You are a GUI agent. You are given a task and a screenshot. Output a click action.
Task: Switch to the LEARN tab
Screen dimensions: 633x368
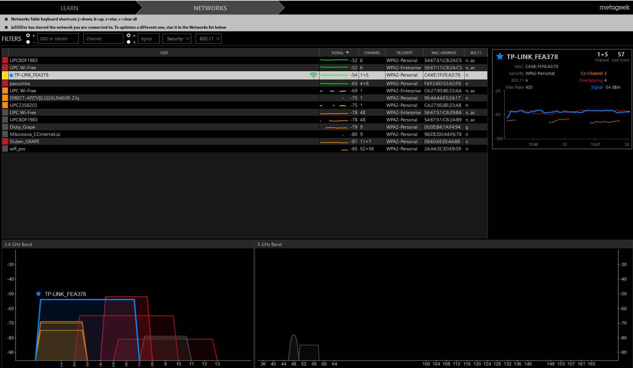click(x=69, y=8)
